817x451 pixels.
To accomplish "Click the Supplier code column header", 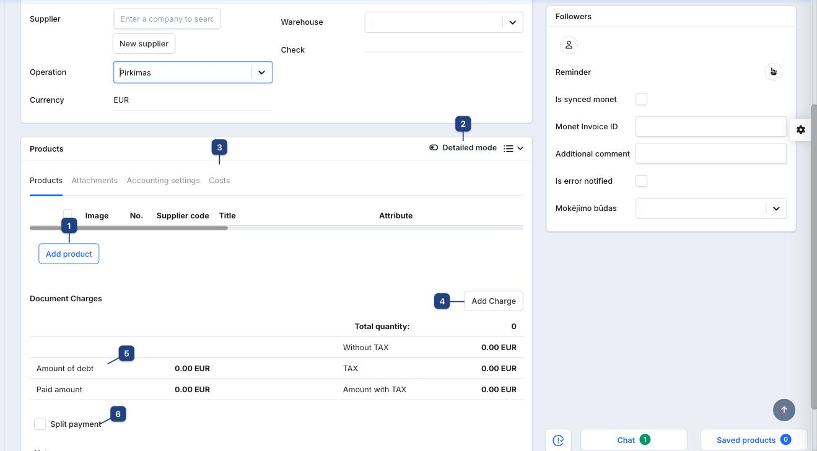I will [x=183, y=216].
